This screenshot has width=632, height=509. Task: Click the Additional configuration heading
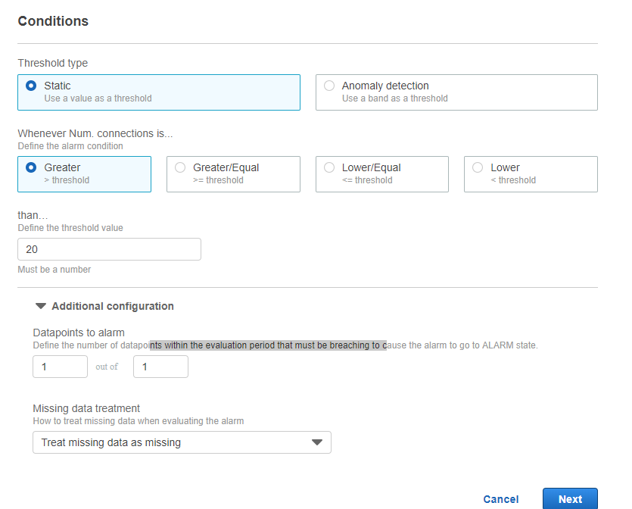point(113,306)
